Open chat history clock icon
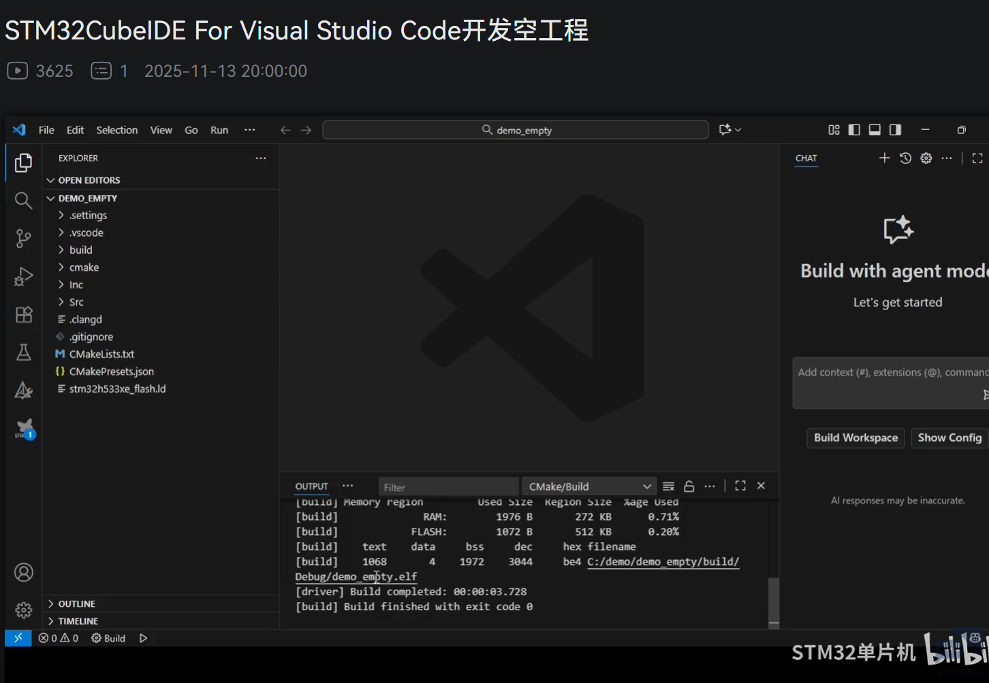This screenshot has width=989, height=683. [x=905, y=159]
